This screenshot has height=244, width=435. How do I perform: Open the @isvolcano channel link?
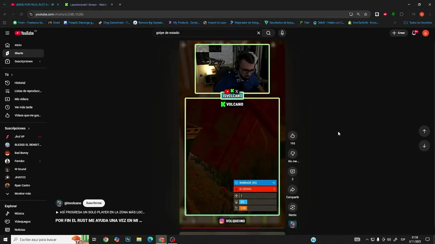click(72, 203)
